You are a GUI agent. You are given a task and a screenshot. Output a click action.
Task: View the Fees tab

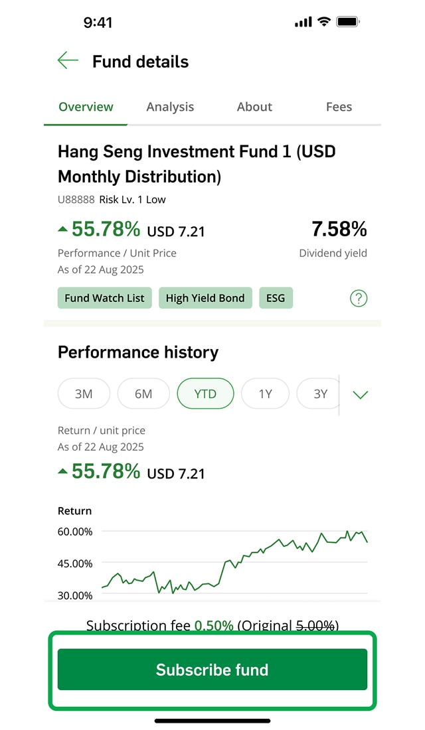(339, 107)
